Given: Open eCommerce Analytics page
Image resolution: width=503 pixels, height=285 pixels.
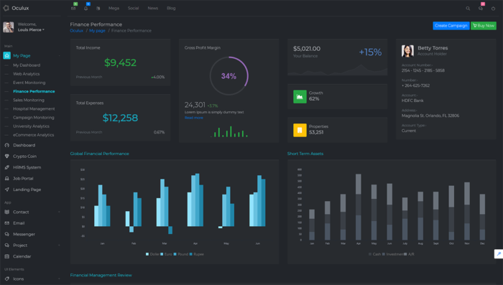Looking at the screenshot, I should (33, 135).
